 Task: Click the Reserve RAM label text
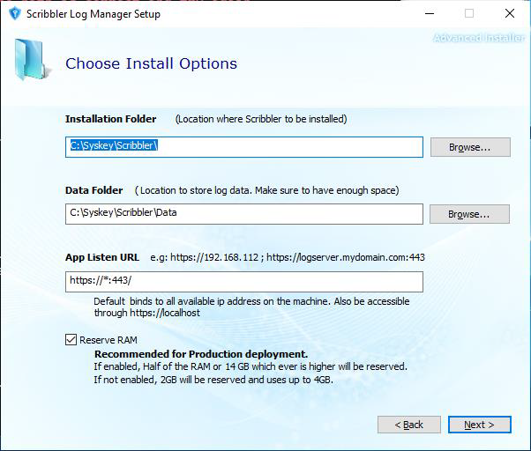108,340
